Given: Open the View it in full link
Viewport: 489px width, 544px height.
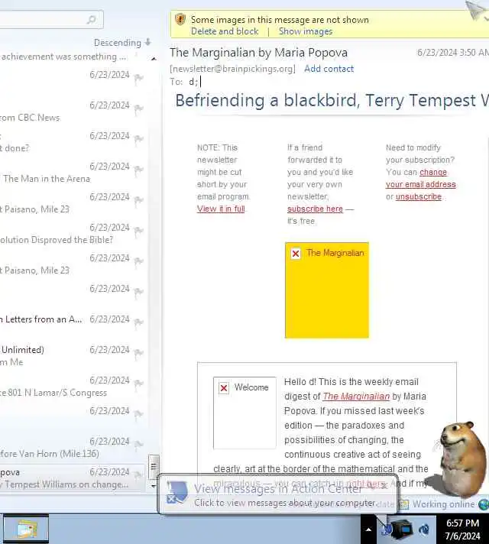Looking at the screenshot, I should click(221, 209).
